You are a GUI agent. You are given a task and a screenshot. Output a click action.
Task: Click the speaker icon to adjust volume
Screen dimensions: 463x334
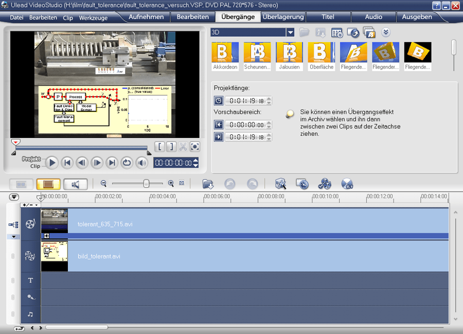142,163
